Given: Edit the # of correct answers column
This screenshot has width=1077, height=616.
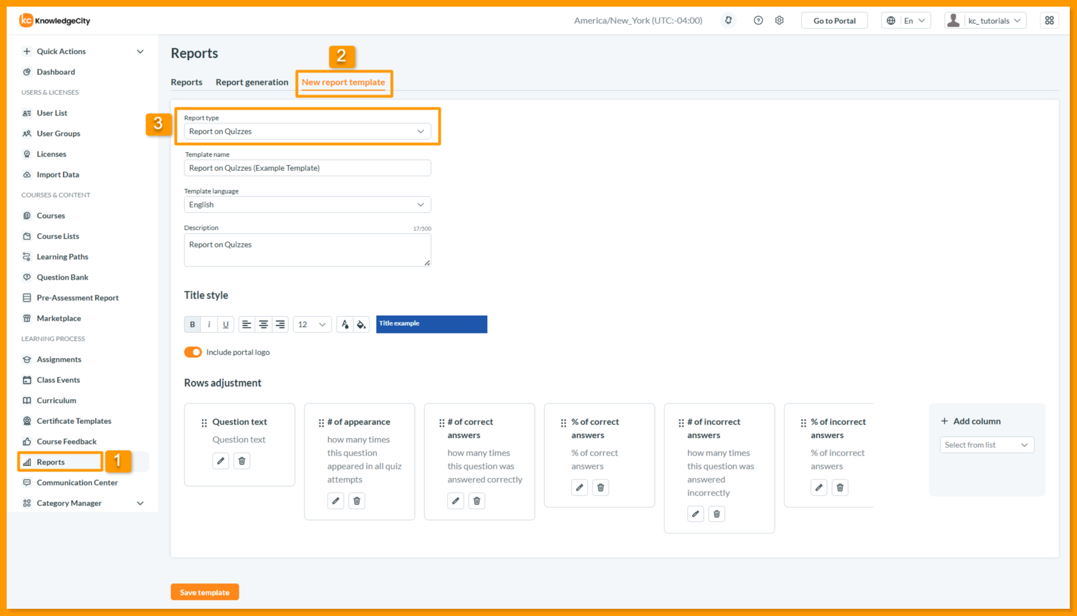Looking at the screenshot, I should coord(455,501).
